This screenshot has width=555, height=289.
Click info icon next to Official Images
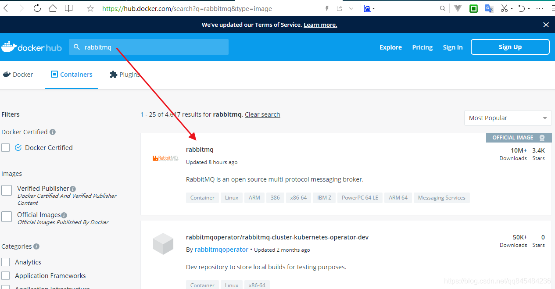(64, 215)
